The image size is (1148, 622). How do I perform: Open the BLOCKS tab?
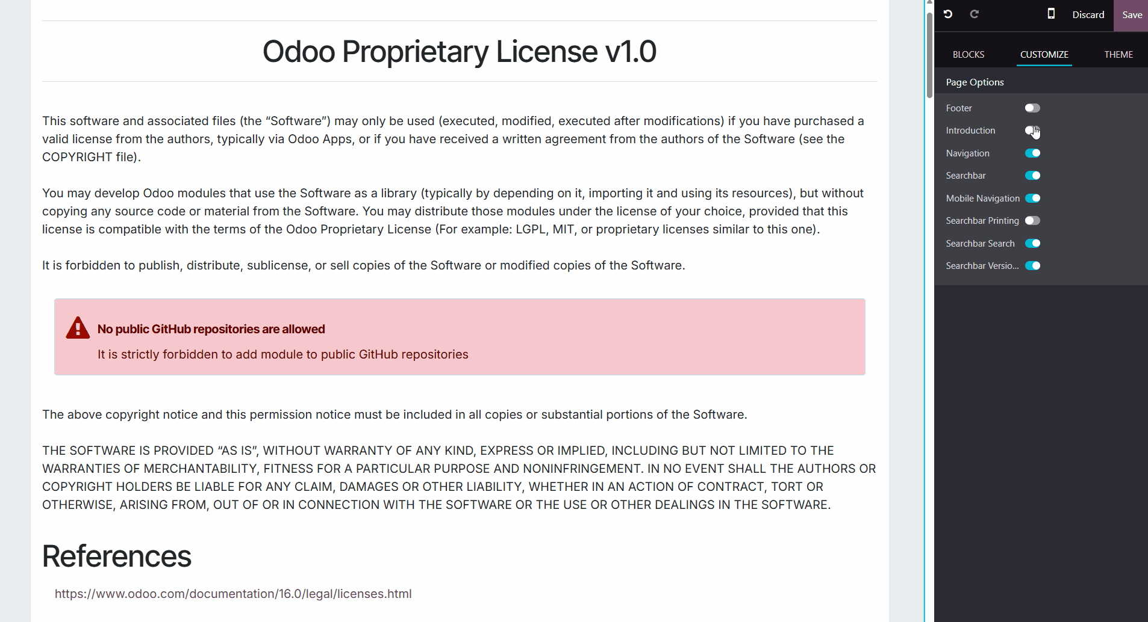969,55
